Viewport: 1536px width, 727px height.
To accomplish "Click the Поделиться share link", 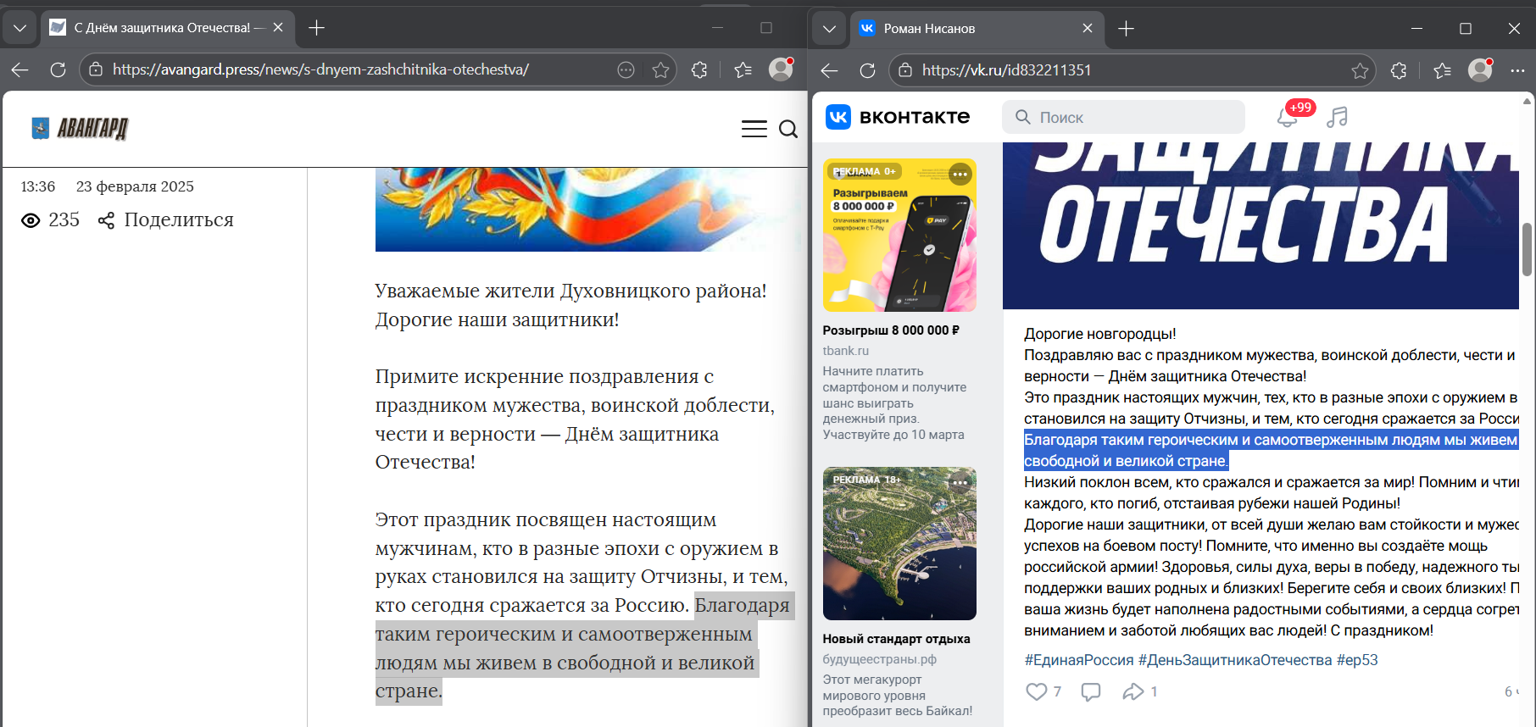I will tap(166, 220).
